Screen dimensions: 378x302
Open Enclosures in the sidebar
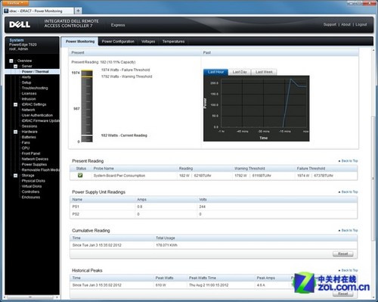tap(31, 198)
